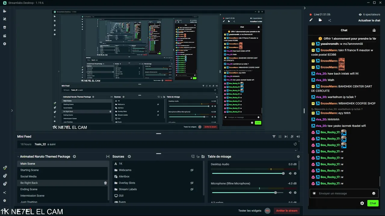The image size is (385, 216).
Task: Open the Highlighter clapperboard icon in the sidebar
Action: tap(5, 36)
